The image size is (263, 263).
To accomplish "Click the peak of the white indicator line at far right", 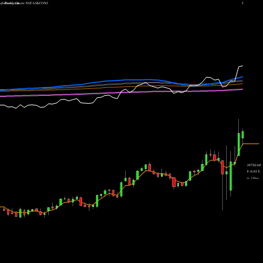I will pyautogui.click(x=242, y=66).
